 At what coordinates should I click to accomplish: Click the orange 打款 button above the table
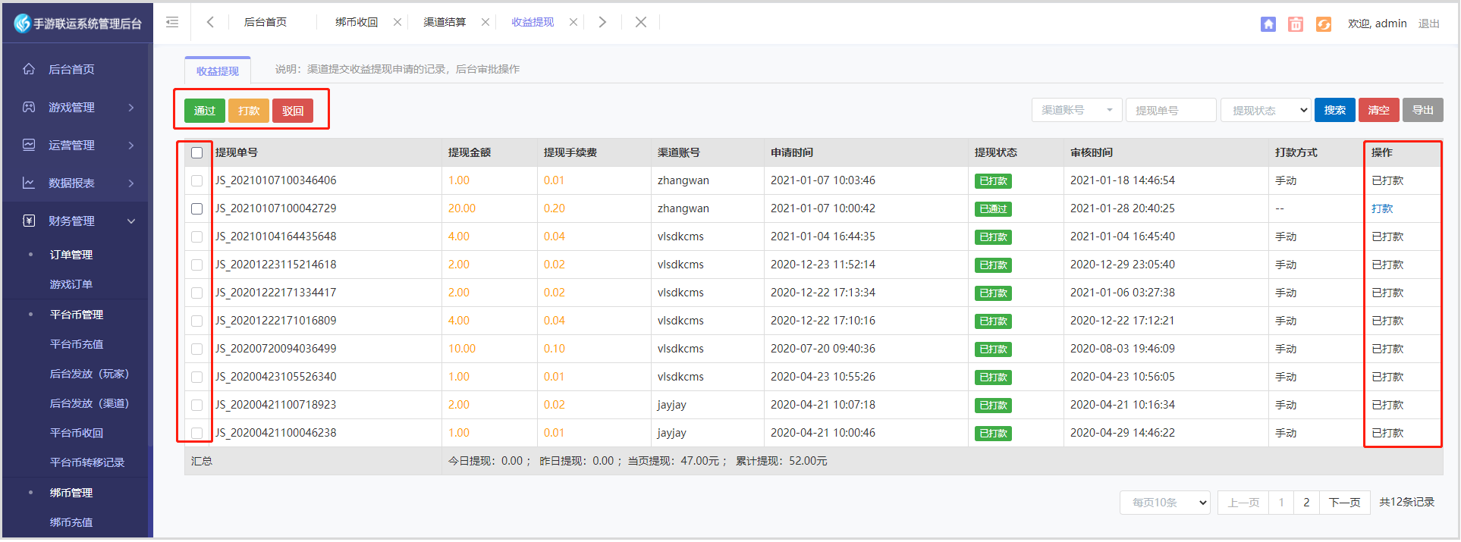coord(249,111)
